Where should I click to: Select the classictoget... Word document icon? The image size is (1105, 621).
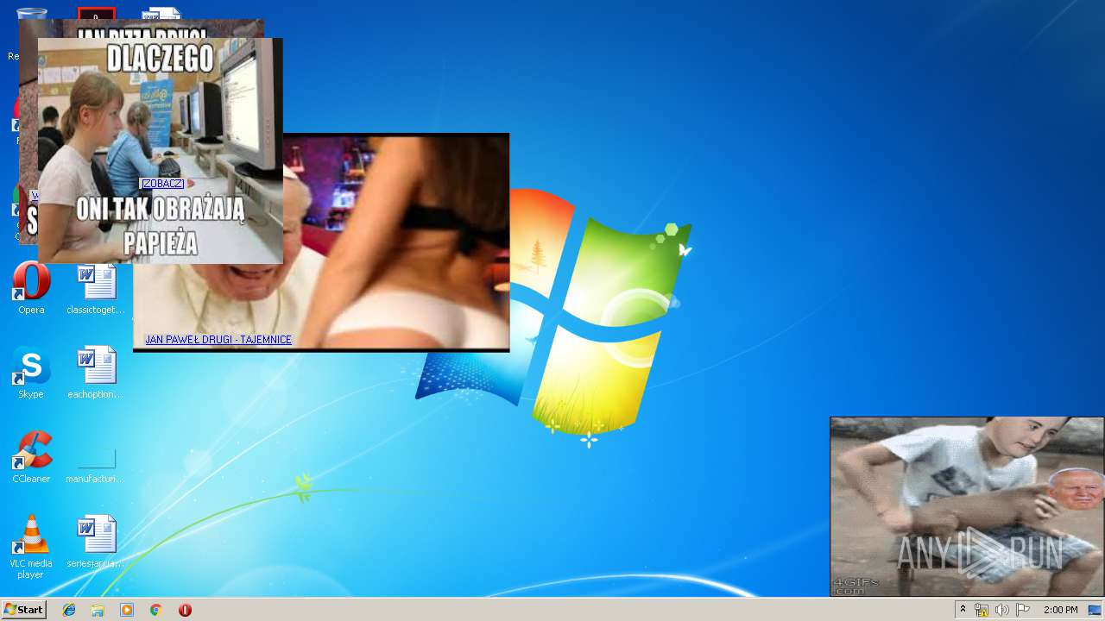(96, 289)
